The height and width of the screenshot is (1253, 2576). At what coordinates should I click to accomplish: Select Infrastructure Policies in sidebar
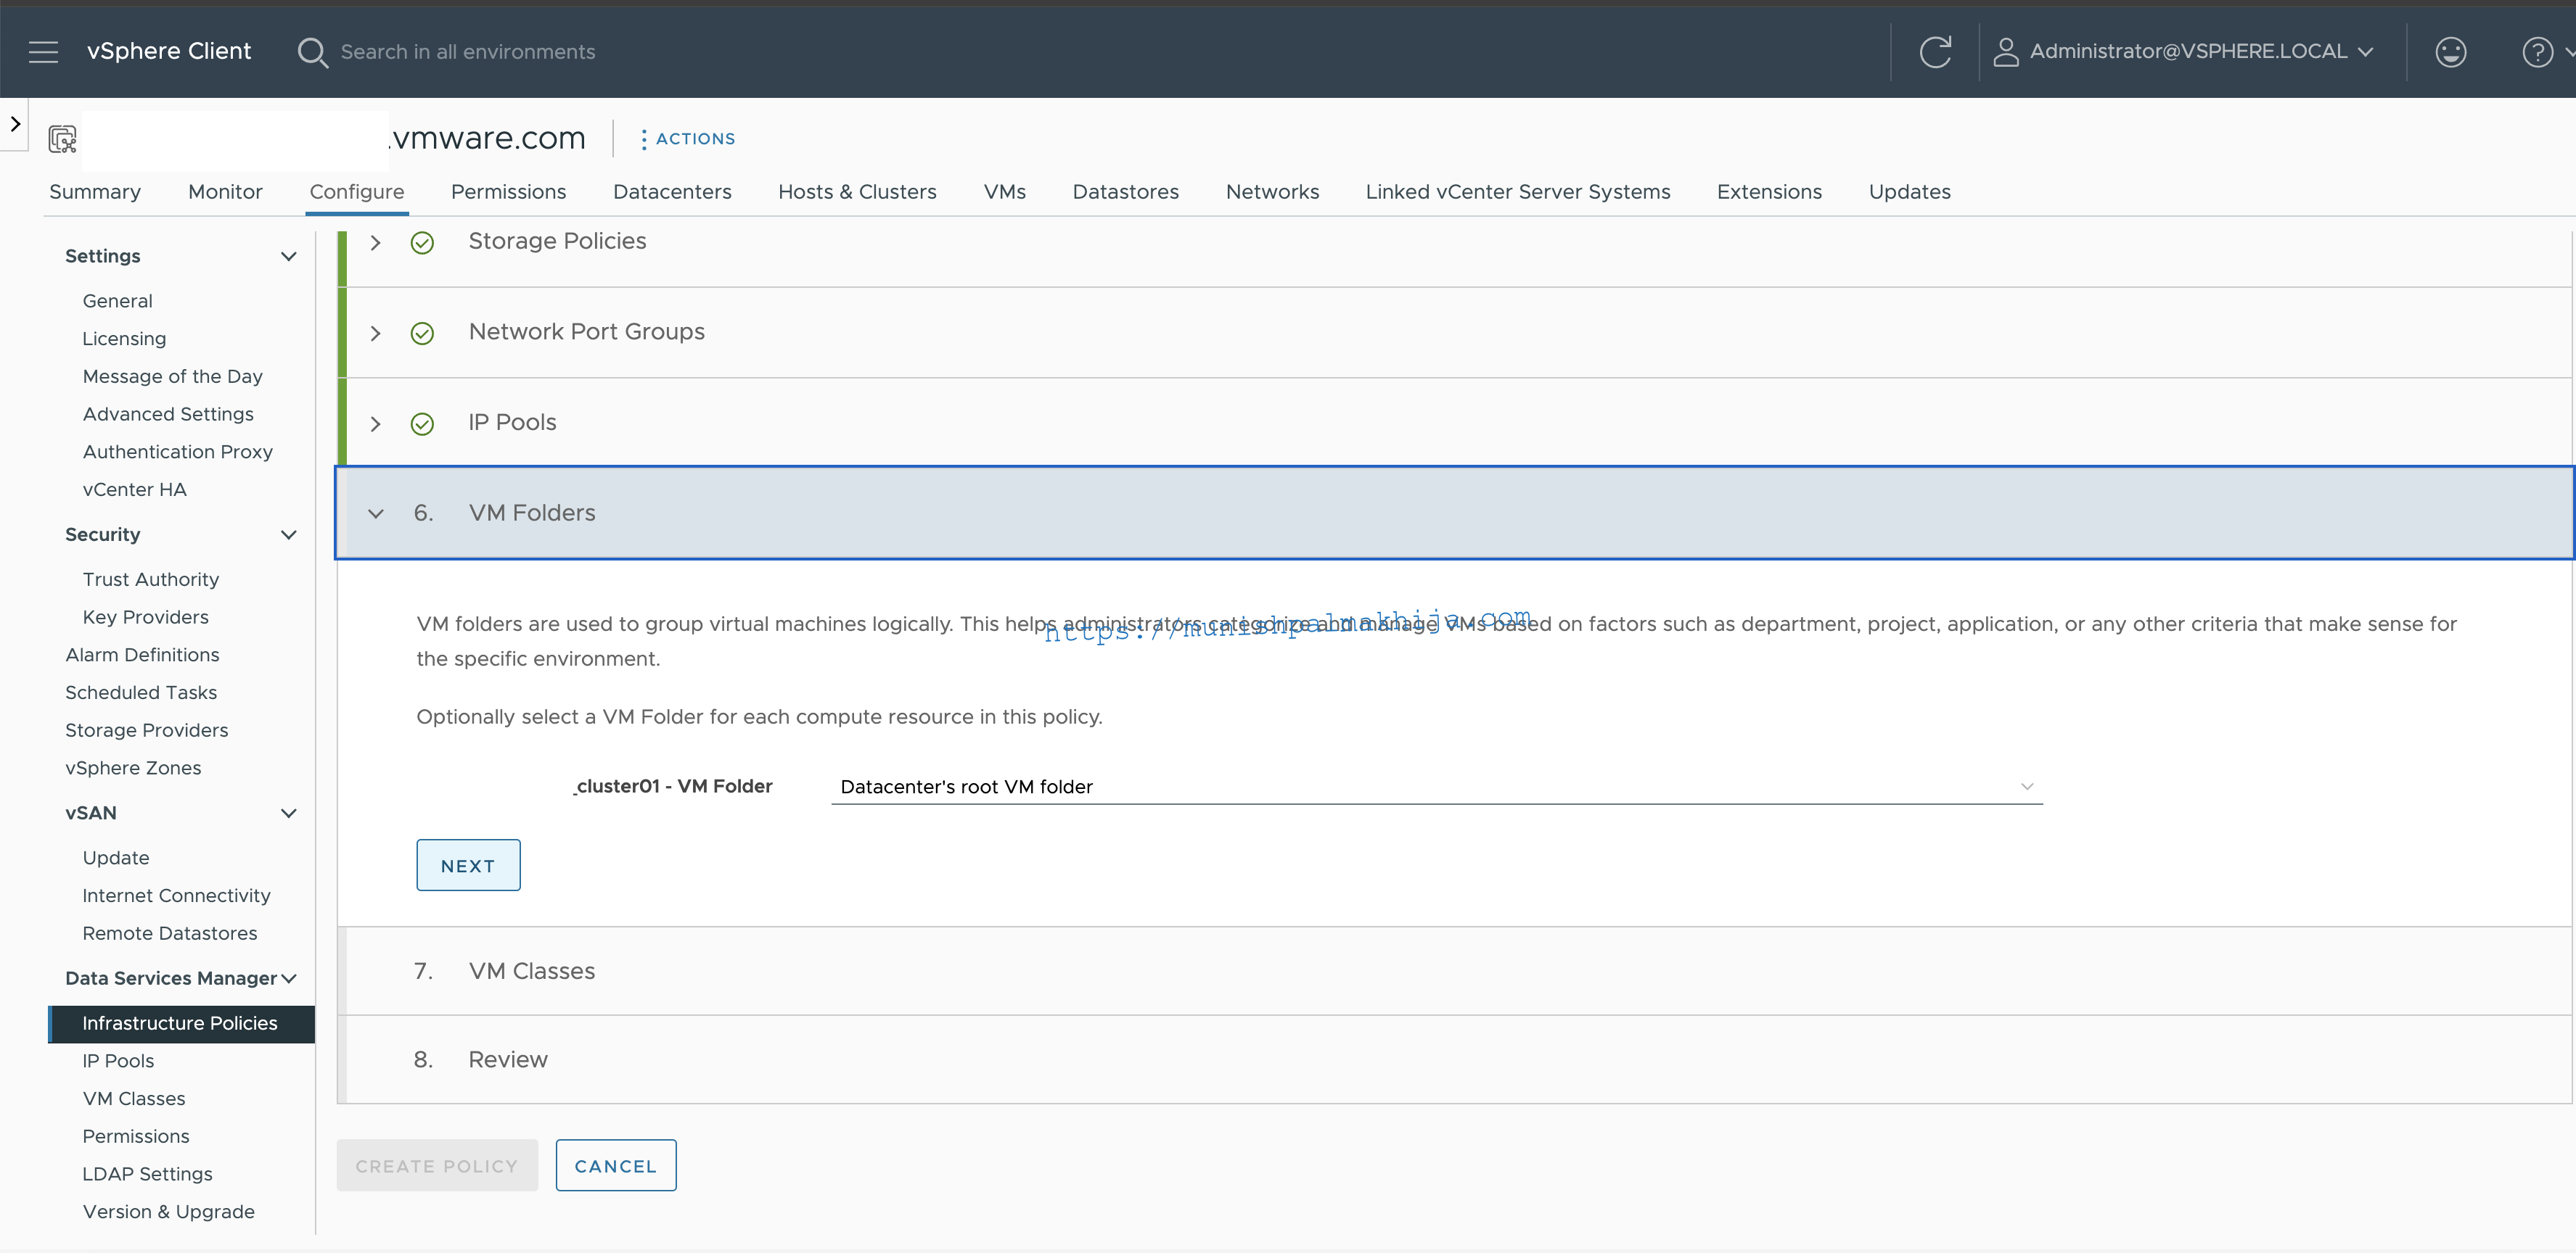(x=182, y=1024)
